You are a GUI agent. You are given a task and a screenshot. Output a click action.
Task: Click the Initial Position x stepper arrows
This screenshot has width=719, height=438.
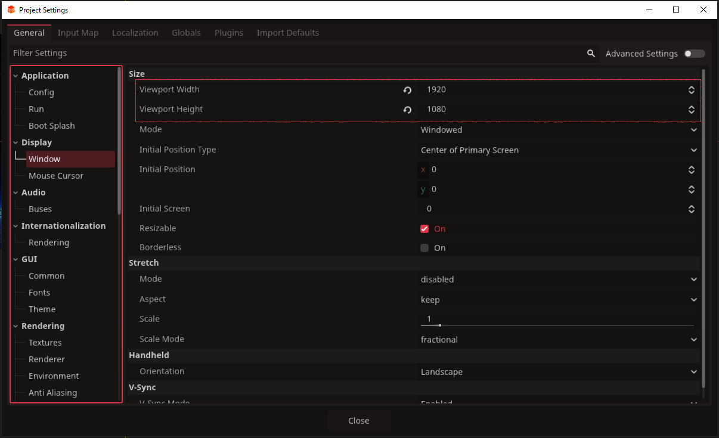(x=692, y=170)
